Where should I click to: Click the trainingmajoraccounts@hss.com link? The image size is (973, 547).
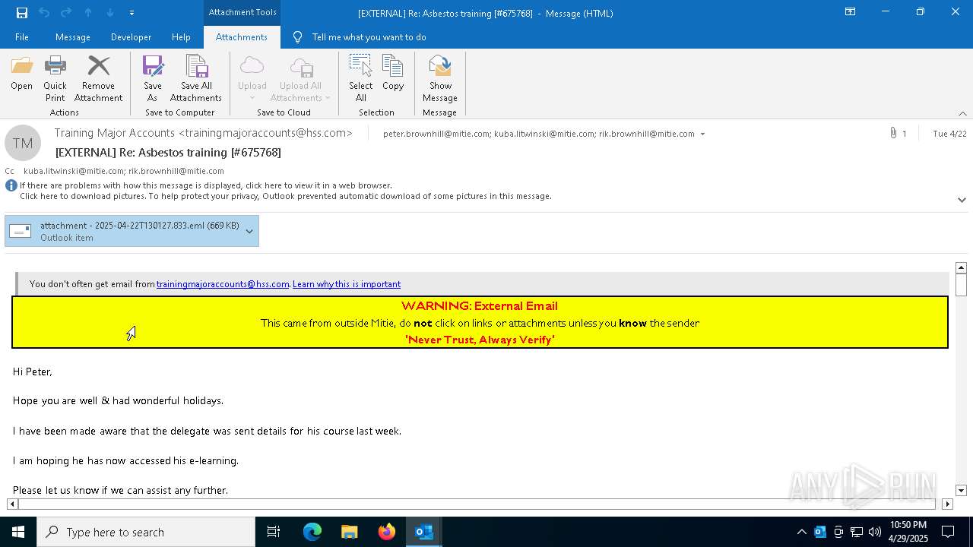[x=223, y=284]
